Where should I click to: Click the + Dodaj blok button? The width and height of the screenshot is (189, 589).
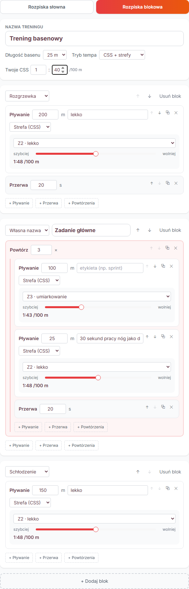94,581
